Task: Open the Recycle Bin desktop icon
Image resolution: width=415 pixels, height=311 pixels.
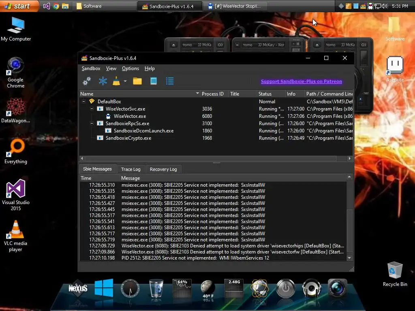Action: tap(395, 274)
